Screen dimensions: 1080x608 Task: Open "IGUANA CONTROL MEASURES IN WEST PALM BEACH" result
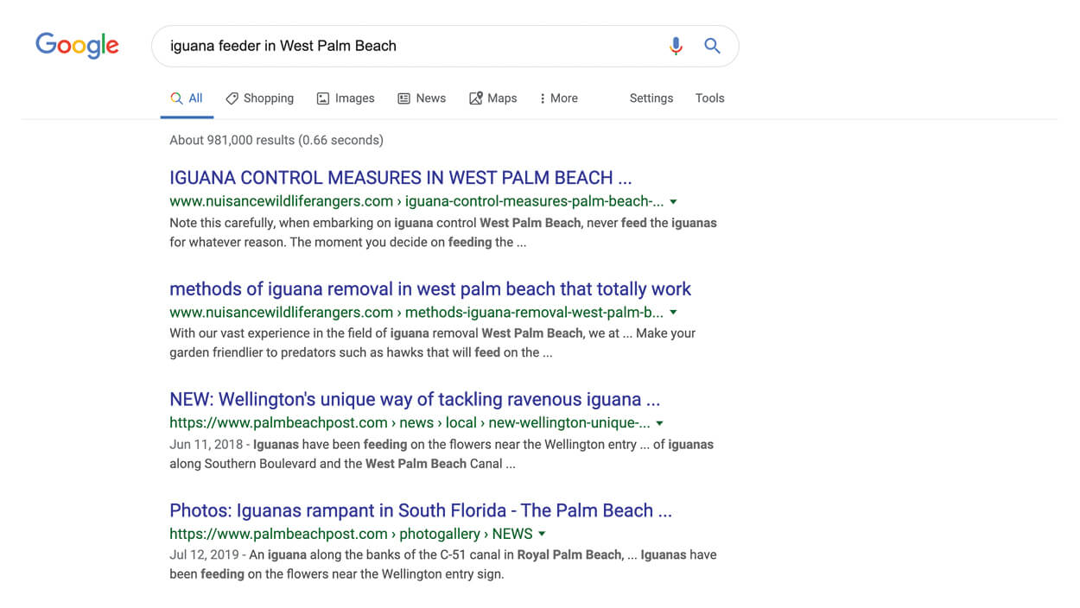click(x=400, y=178)
